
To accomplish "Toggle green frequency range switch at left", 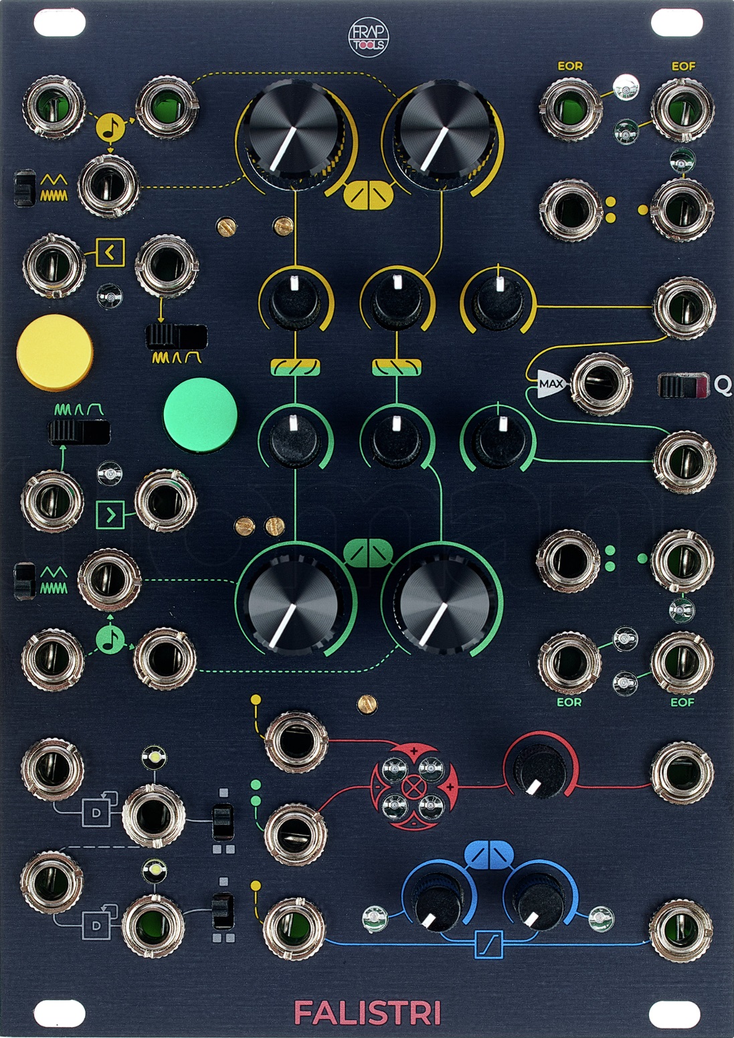I will [x=24, y=580].
